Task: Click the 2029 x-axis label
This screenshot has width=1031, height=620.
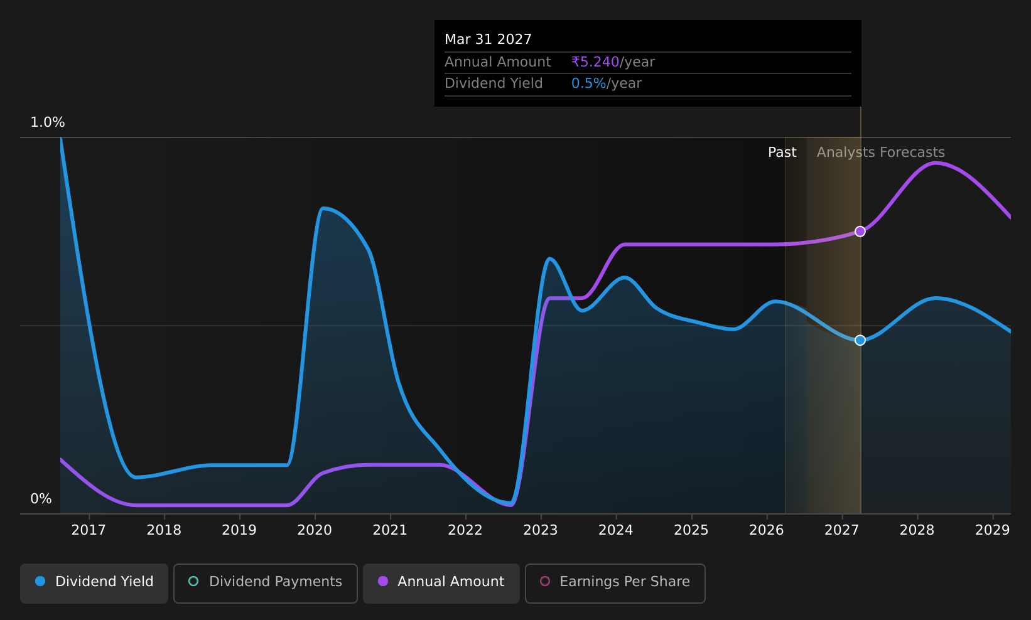Action: click(993, 530)
